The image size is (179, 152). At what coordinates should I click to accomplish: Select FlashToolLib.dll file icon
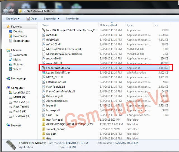44,86
